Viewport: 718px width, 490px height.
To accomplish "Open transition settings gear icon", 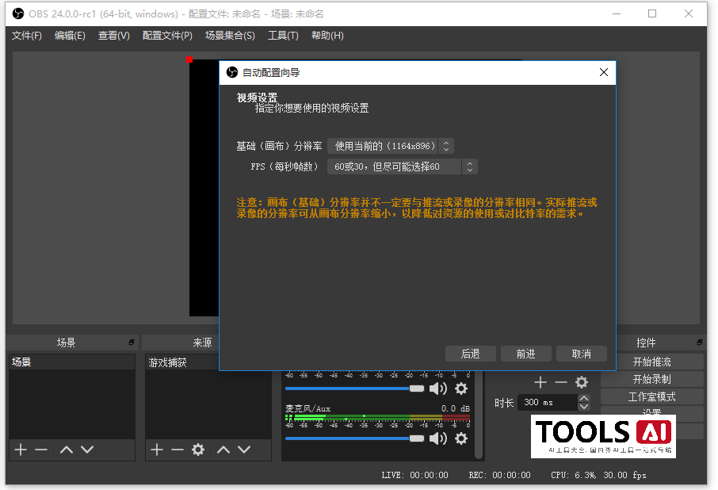I will (582, 382).
